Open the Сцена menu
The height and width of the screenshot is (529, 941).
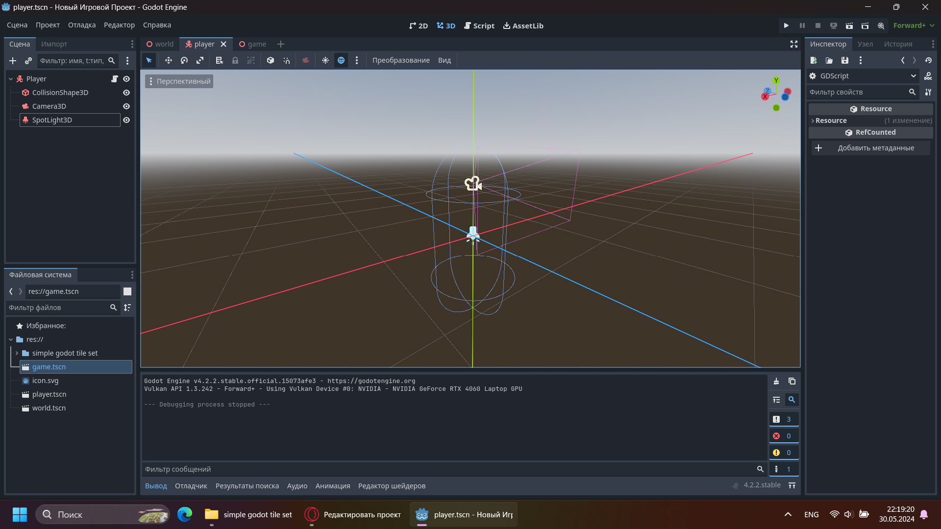tap(16, 25)
